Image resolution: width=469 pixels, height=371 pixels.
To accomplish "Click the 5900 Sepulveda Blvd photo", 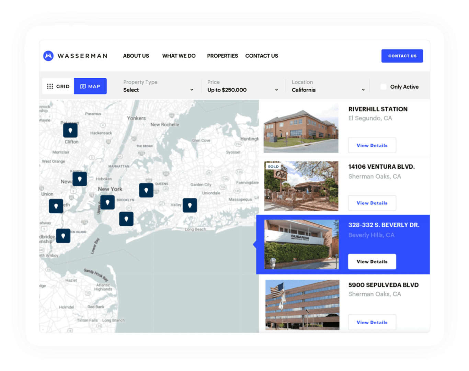I will (302, 305).
